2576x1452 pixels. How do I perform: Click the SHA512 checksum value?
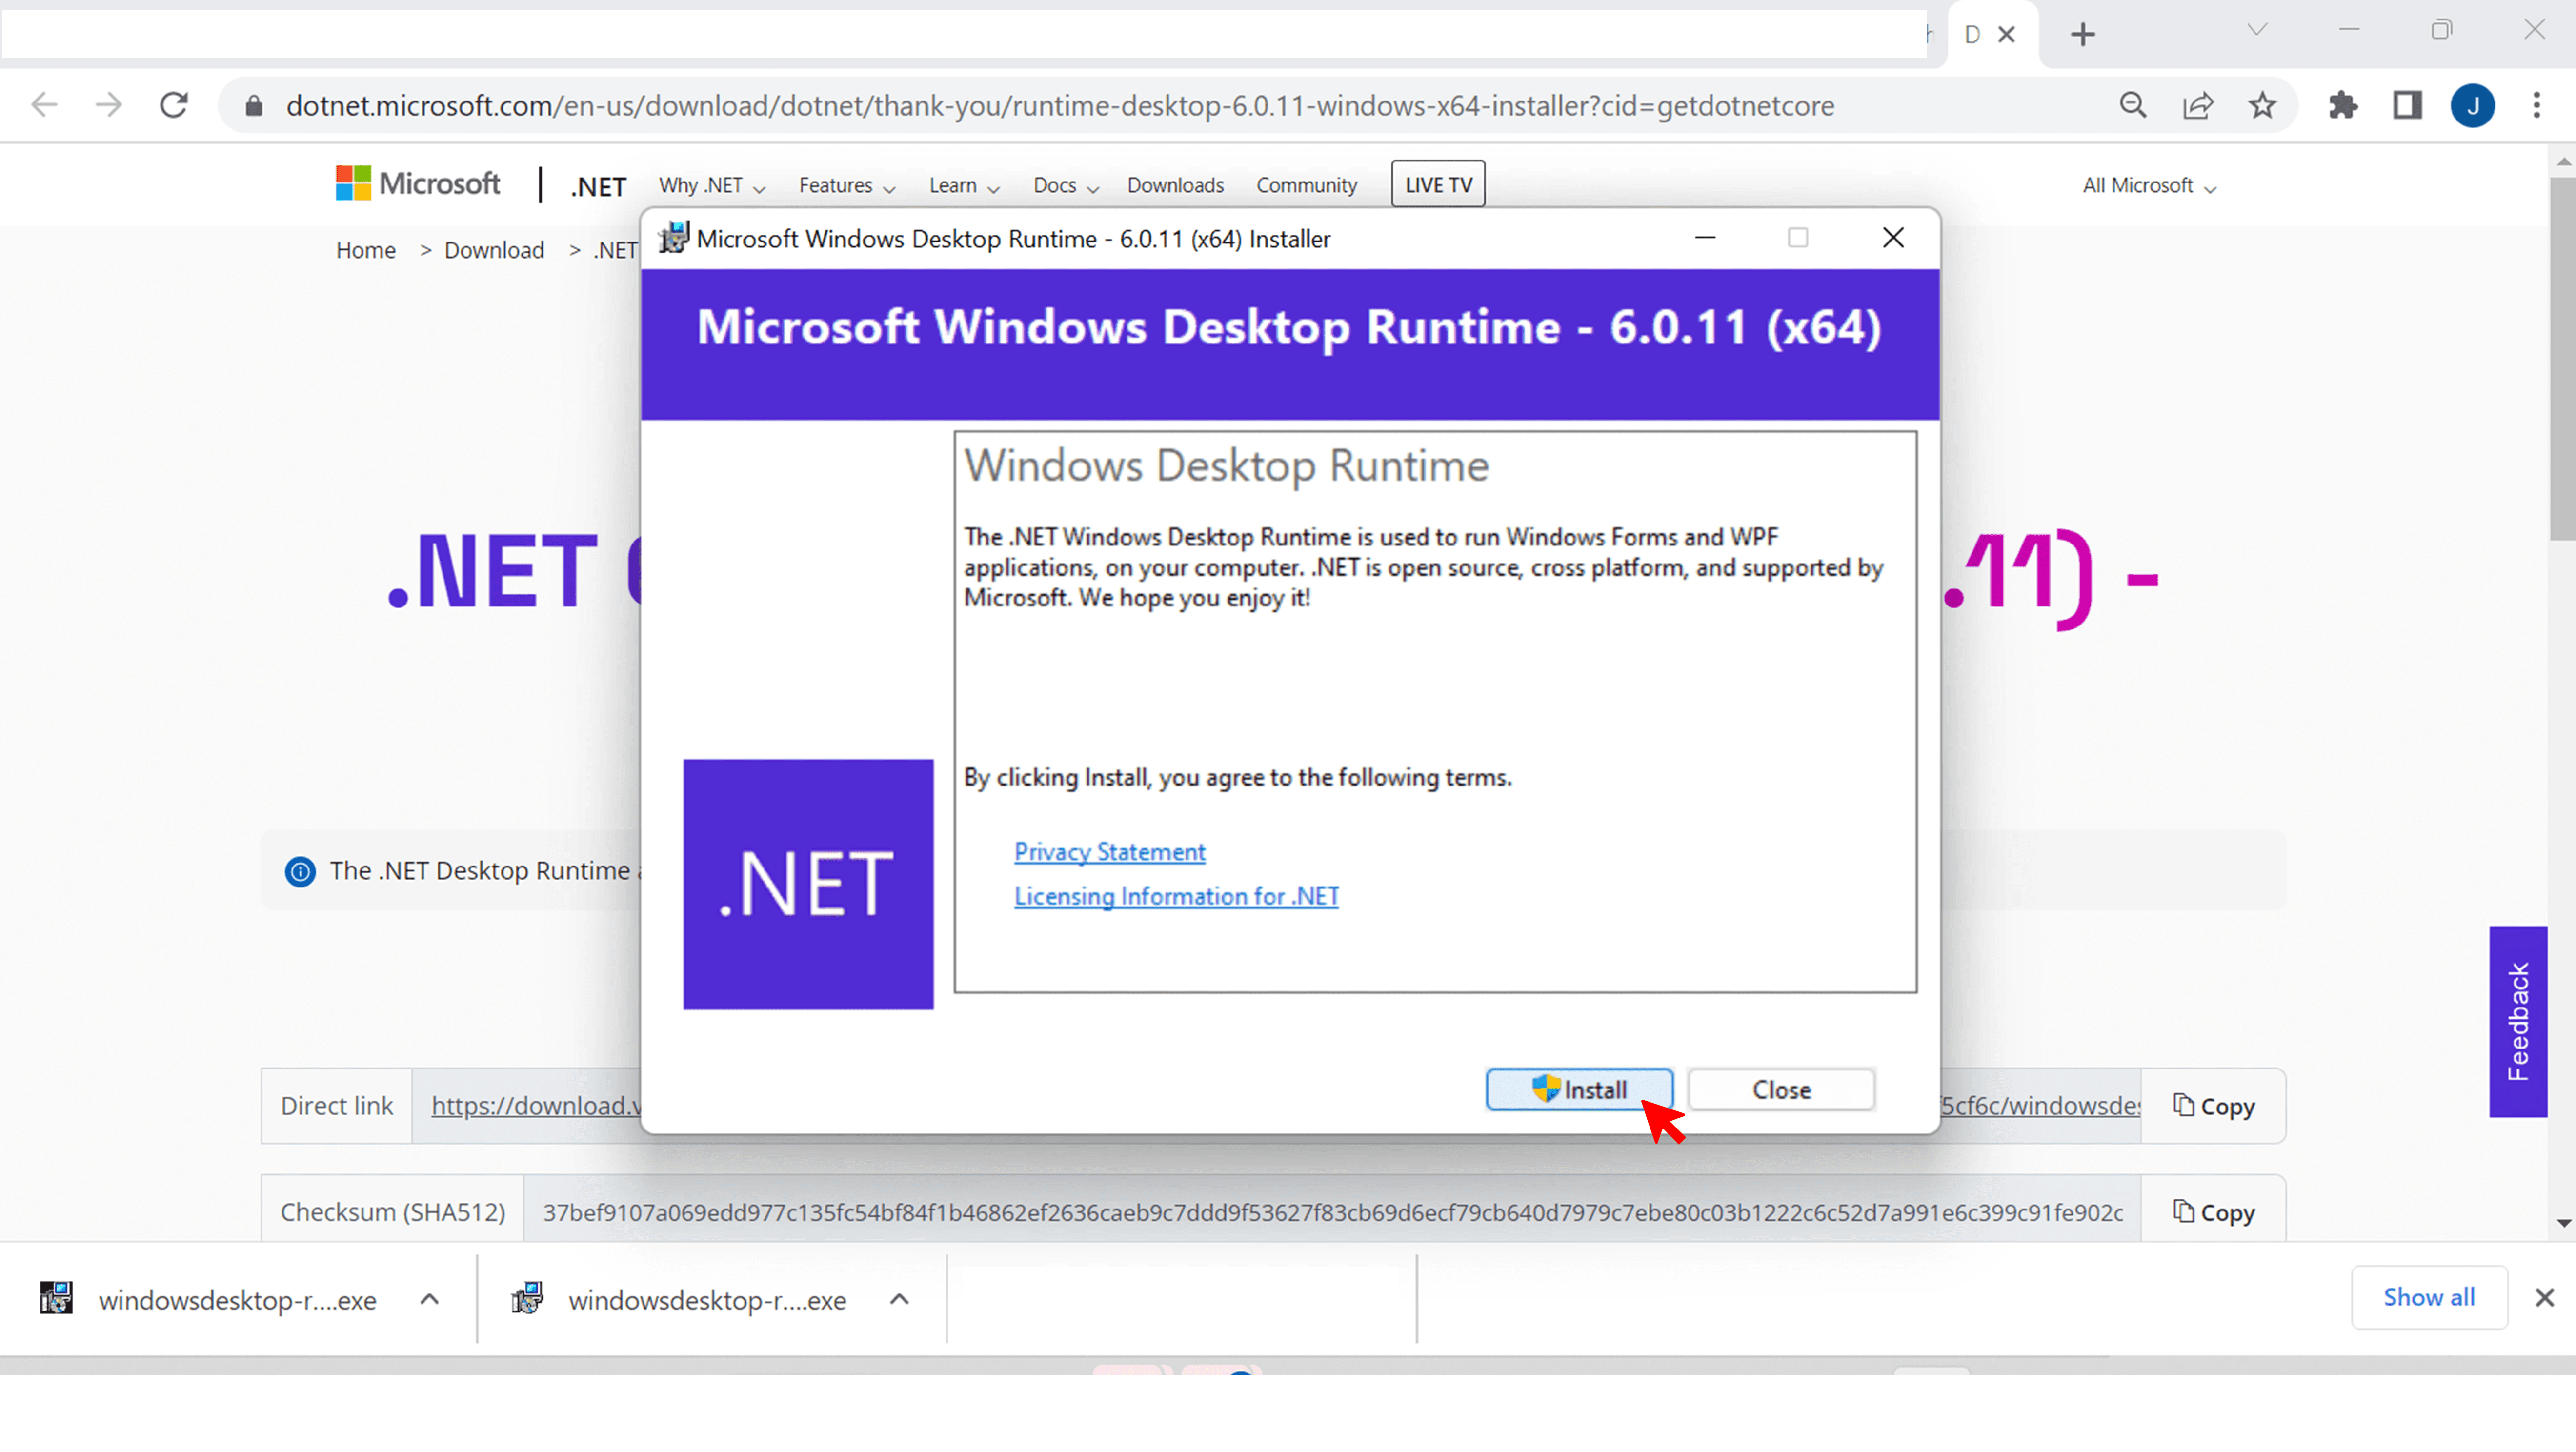tap(1332, 1212)
